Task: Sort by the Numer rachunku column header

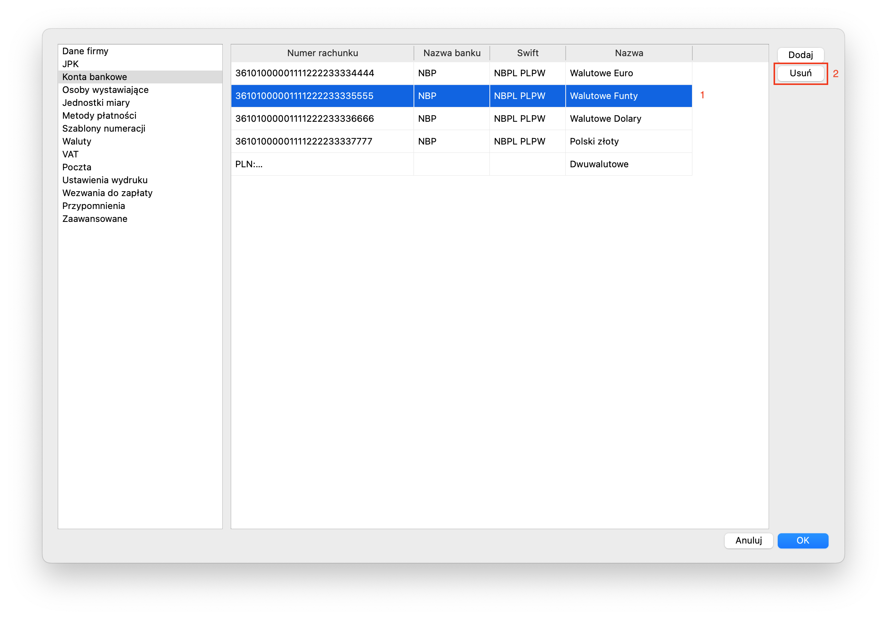Action: click(x=322, y=53)
